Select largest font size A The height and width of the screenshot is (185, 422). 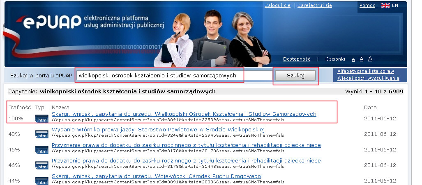tap(370, 59)
